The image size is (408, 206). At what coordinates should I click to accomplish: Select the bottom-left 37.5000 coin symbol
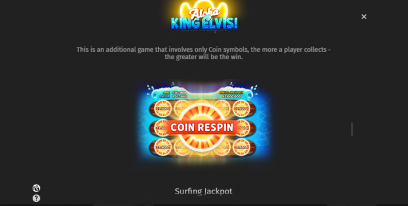coord(163,147)
